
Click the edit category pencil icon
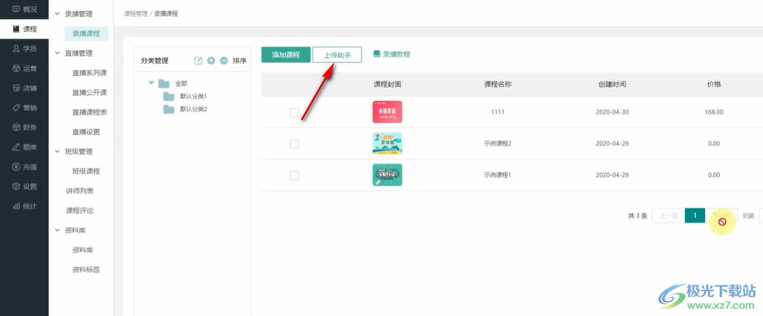(198, 61)
